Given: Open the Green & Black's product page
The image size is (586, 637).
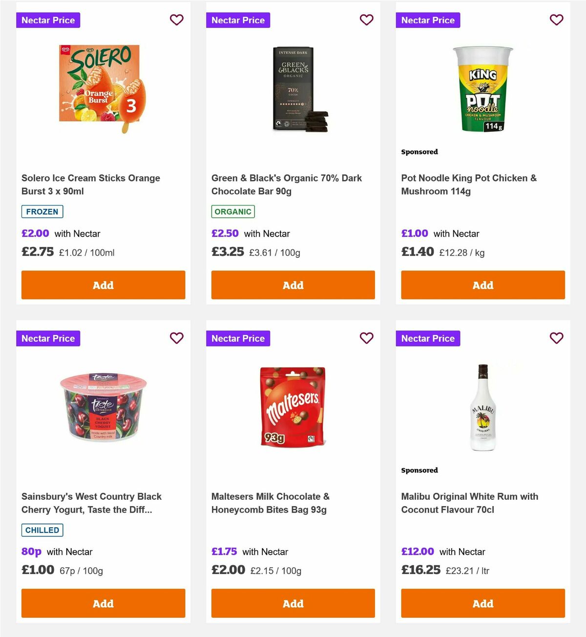Looking at the screenshot, I should click(286, 185).
